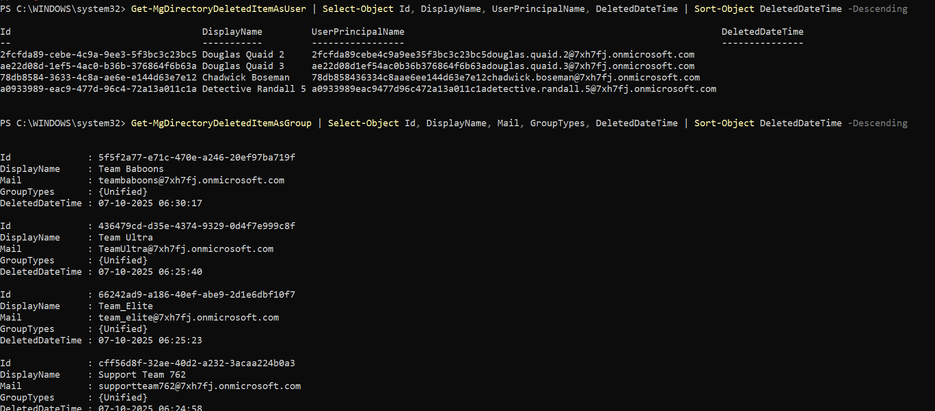Click the Douglas Quaid 2 display name
Screen dimensions: 935x411
(x=243, y=55)
